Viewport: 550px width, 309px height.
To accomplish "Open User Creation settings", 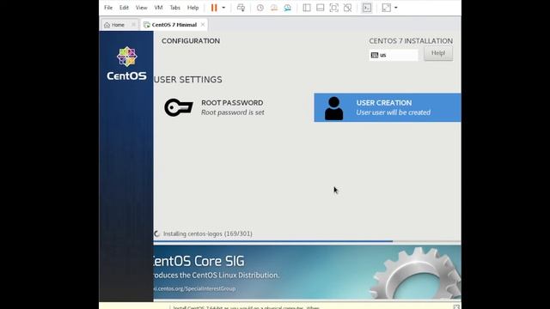I will click(388, 107).
